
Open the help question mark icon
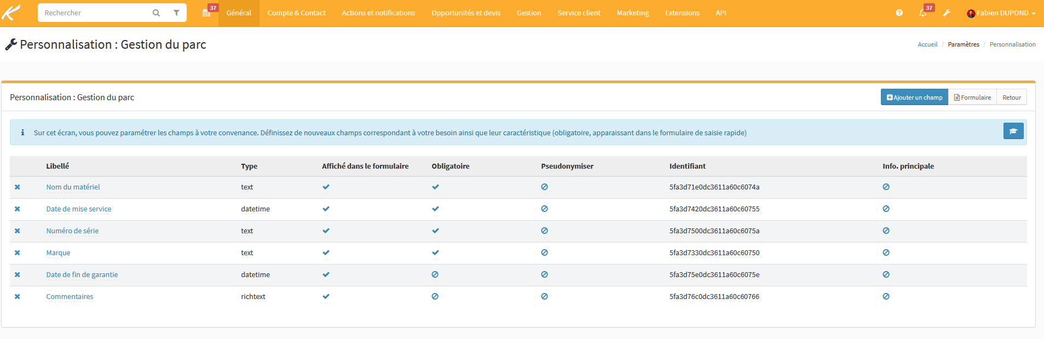pos(899,13)
